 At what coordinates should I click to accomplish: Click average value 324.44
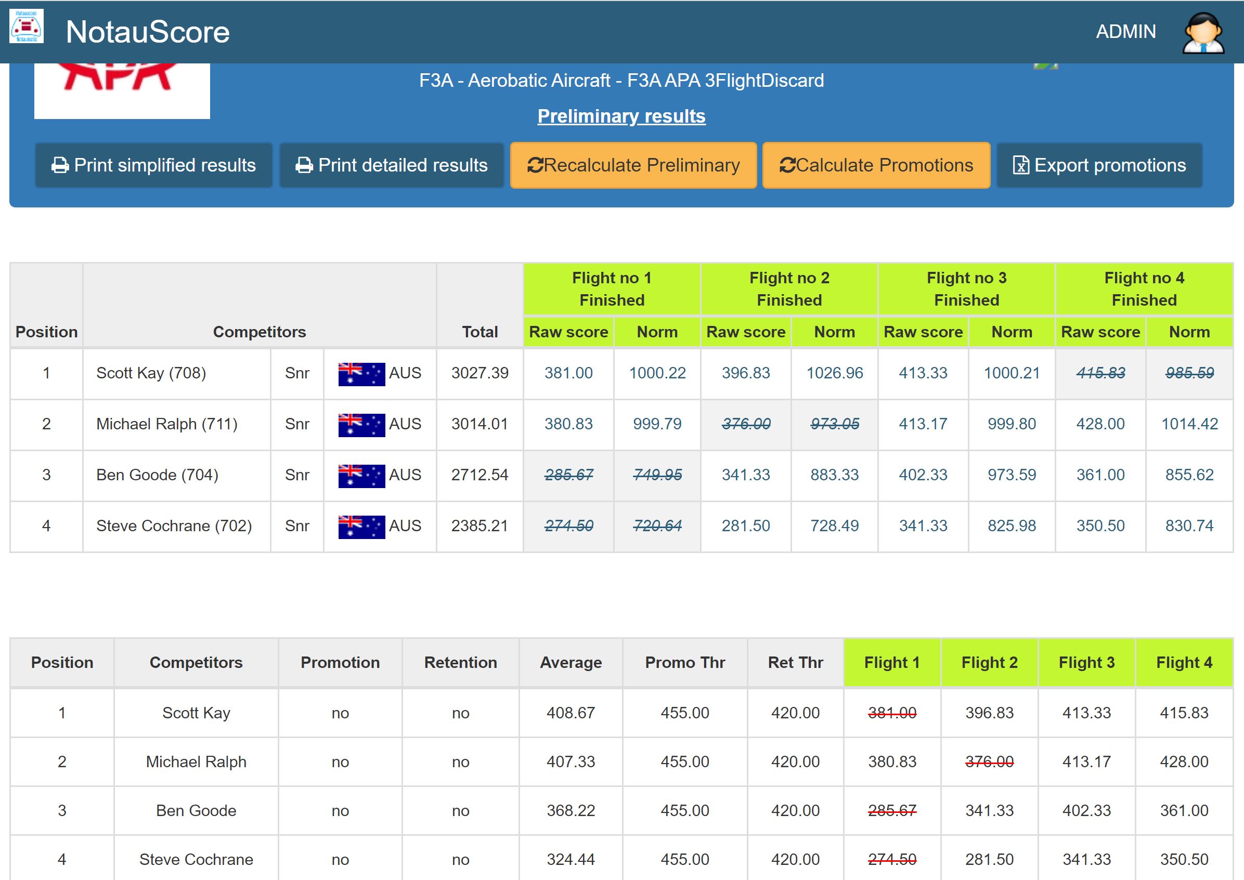point(571,859)
